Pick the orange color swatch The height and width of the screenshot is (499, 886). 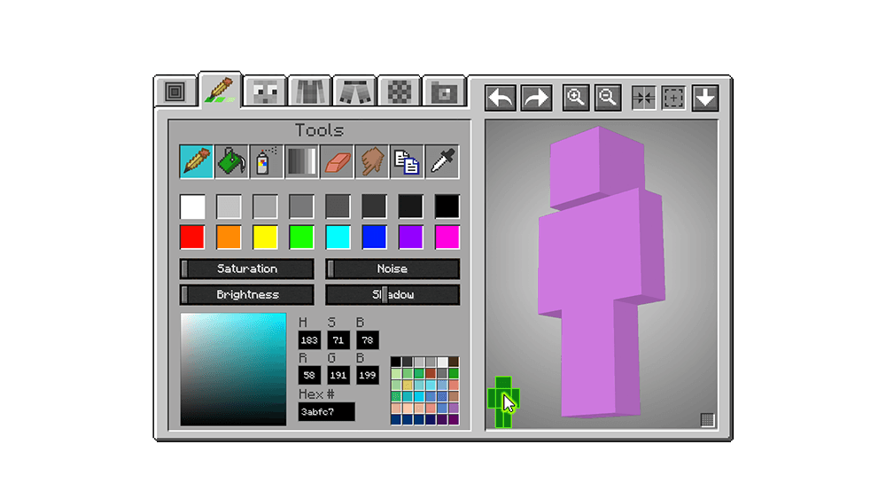tap(229, 238)
